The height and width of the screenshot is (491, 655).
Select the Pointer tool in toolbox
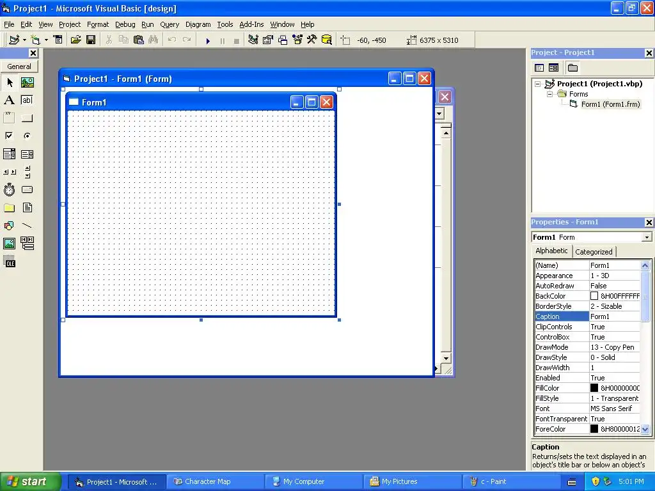click(10, 82)
